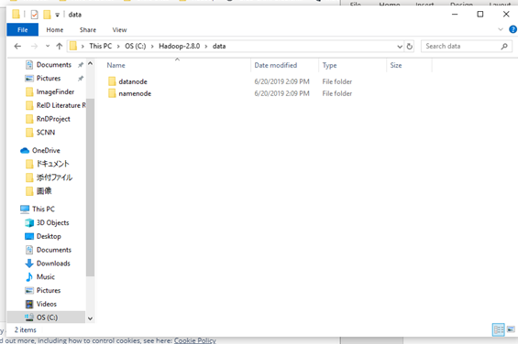Open the Share ribbon tab
Screen dimensions: 518x344
88,29
